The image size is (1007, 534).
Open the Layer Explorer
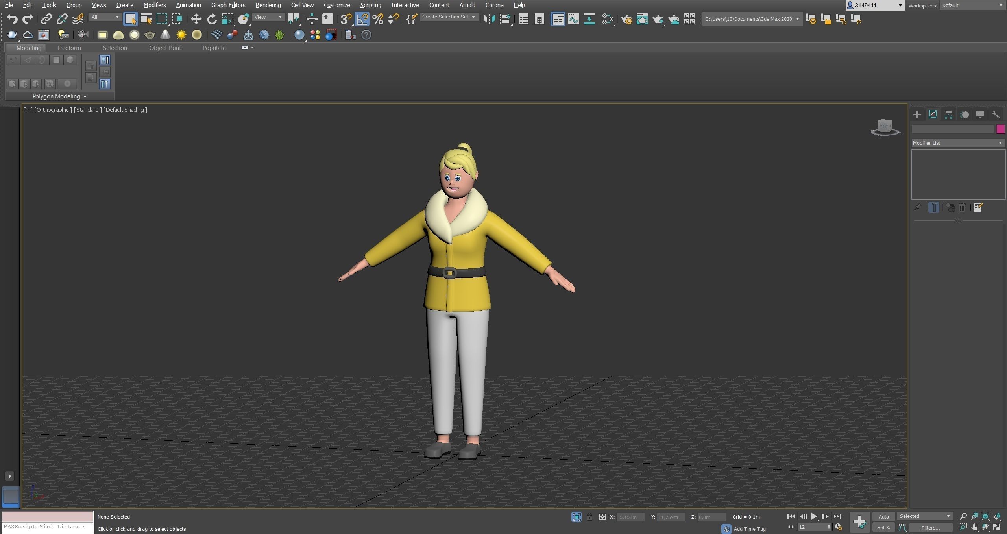pyautogui.click(x=539, y=19)
